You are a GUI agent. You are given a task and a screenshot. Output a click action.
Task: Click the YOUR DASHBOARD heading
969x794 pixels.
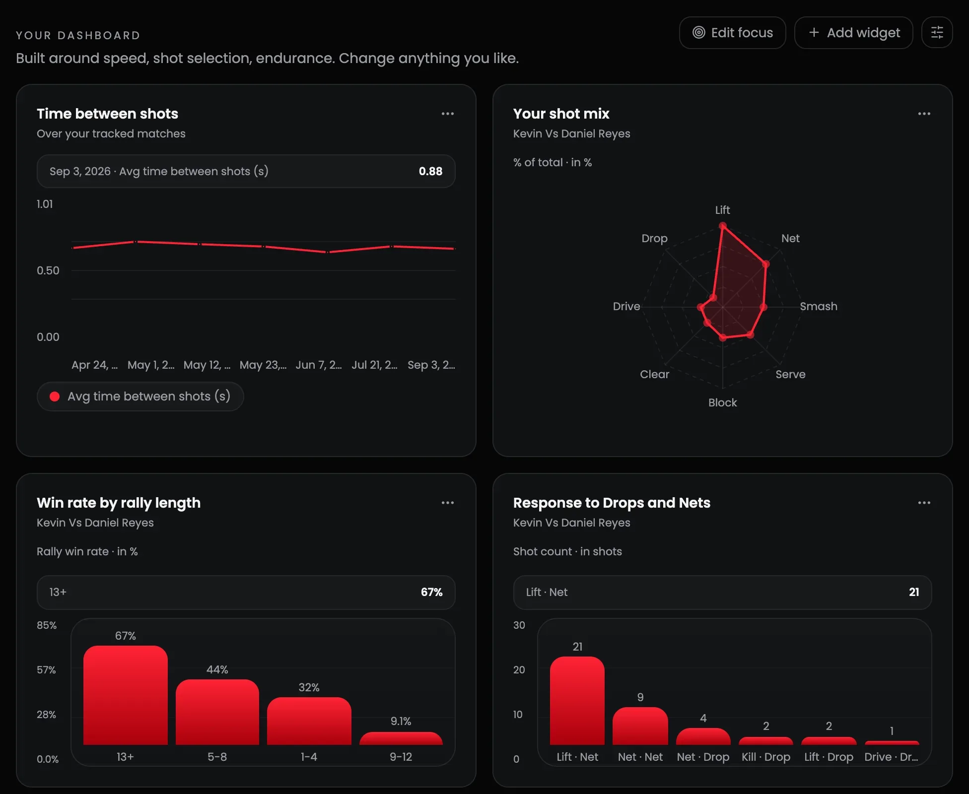[78, 35]
